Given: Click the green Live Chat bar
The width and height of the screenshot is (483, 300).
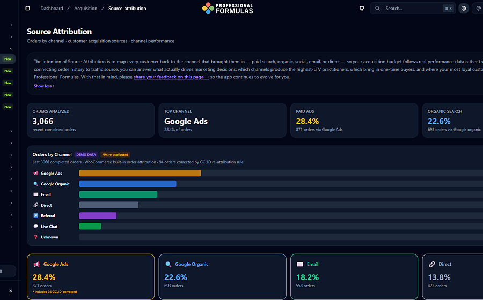Looking at the screenshot, I should [x=90, y=226].
